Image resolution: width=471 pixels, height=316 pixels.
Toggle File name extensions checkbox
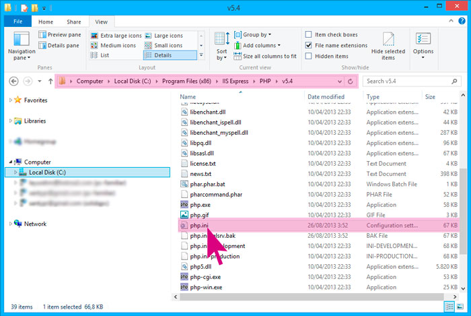tap(309, 45)
